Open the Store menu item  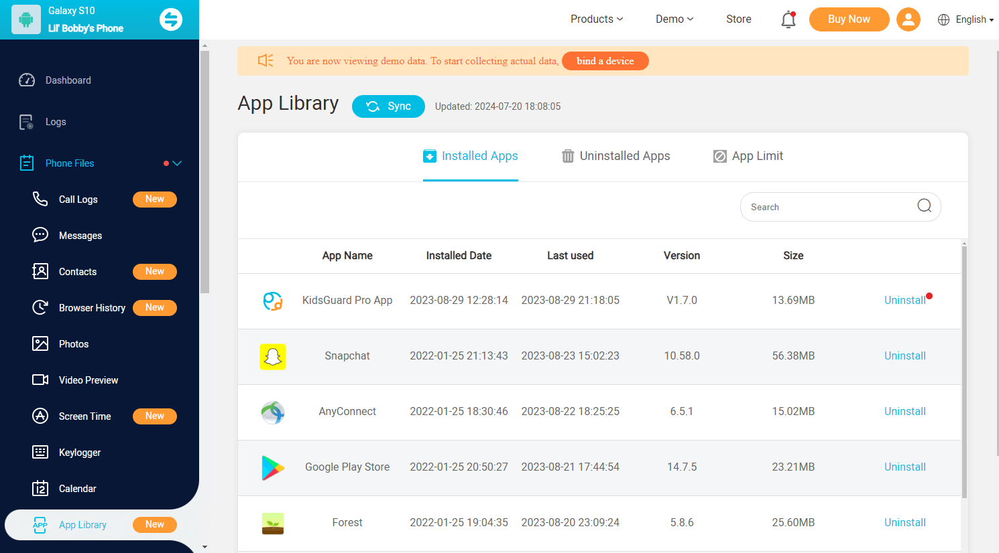pos(739,19)
